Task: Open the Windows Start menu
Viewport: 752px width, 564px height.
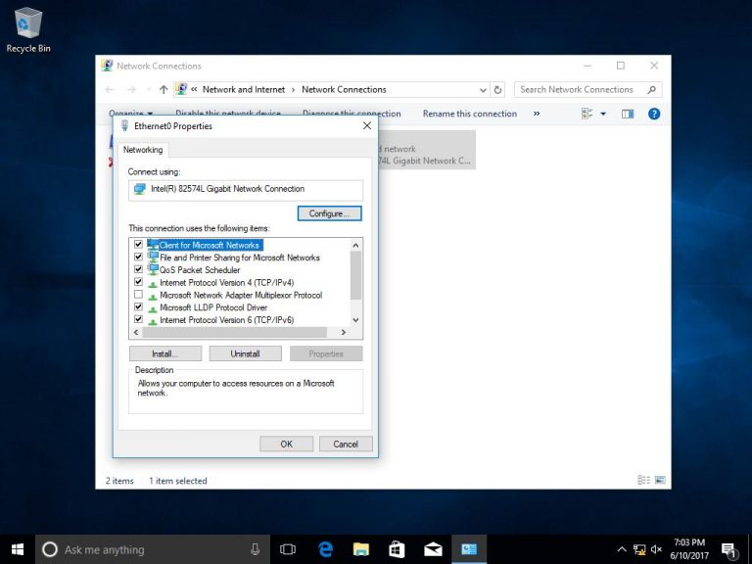Action: (18, 549)
